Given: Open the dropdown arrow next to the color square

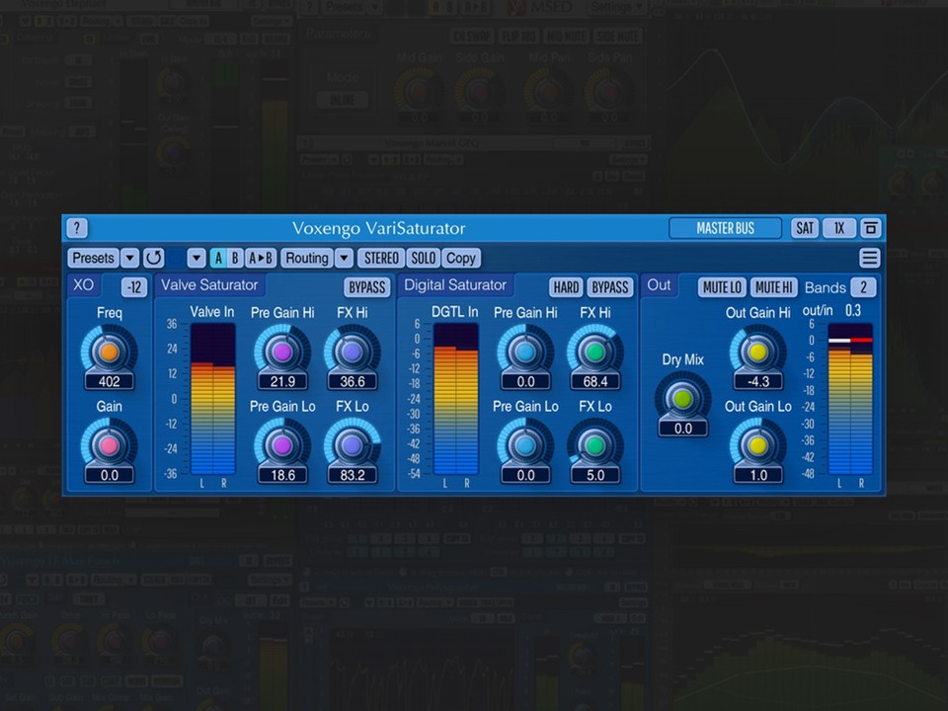Looking at the screenshot, I should point(196,258).
